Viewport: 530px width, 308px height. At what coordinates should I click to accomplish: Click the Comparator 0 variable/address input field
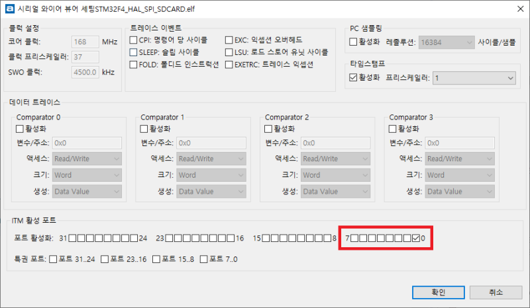(87, 143)
